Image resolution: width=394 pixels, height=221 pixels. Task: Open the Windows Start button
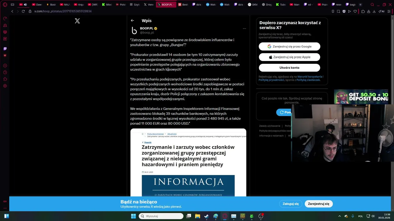pos(133,216)
